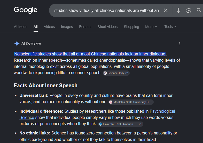Click inside the search query field
Screen dimensions: 203x143
tap(107, 10)
